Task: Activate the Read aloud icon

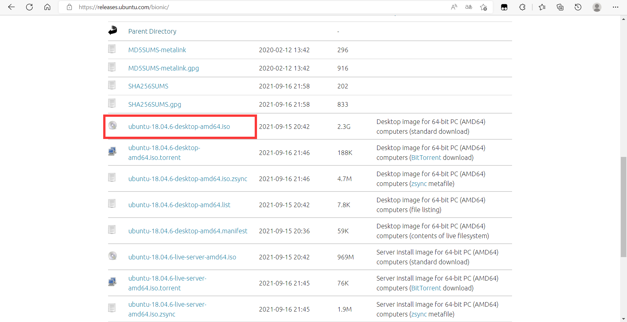Action: 454,7
